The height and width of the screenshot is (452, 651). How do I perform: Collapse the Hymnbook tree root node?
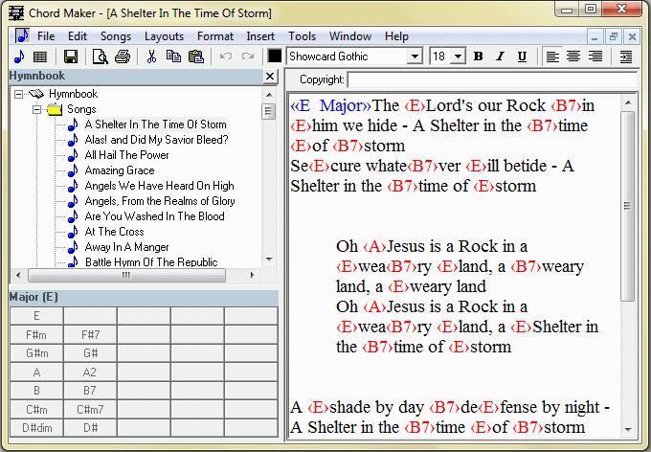pos(18,94)
